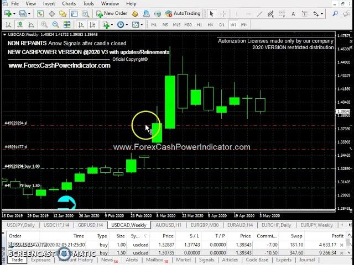This screenshot has width=354, height=265.
Task: Select the #49929294 sl line label
Action: (x=16, y=123)
